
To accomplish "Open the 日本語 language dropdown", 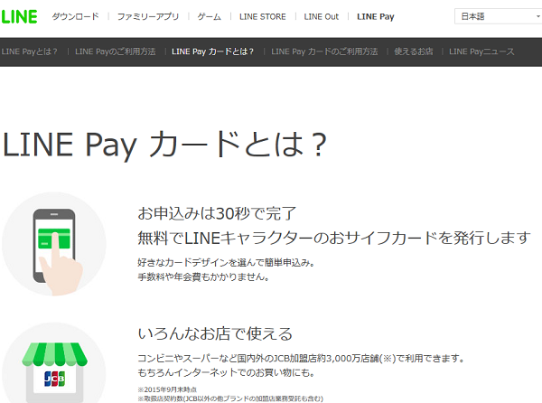I will click(x=498, y=16).
